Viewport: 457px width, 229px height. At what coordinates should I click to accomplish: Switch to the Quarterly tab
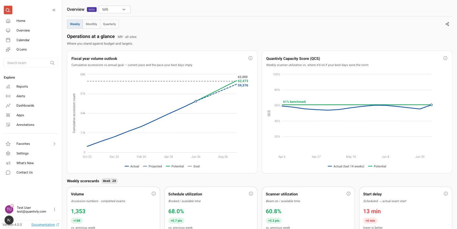(109, 24)
